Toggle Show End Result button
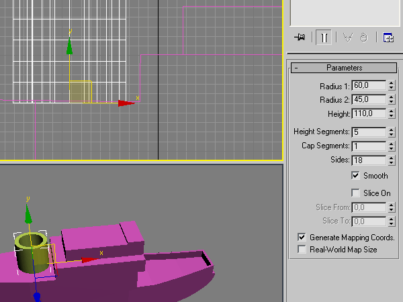This screenshot has height=302, width=403. (x=324, y=38)
